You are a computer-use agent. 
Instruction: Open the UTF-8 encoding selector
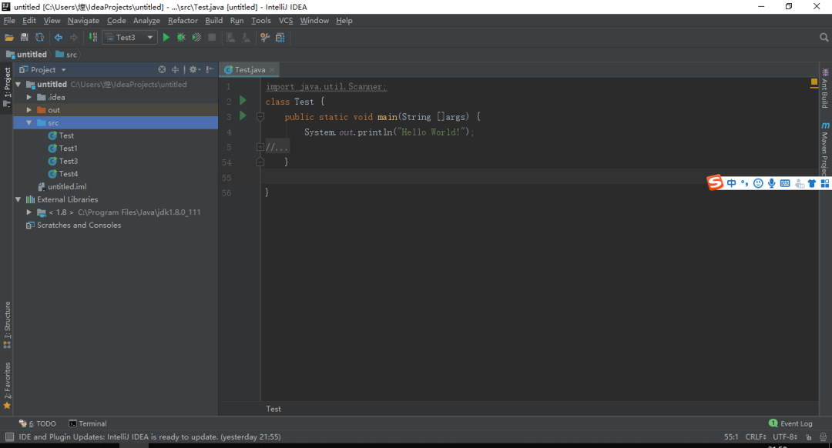pyautogui.click(x=785, y=437)
